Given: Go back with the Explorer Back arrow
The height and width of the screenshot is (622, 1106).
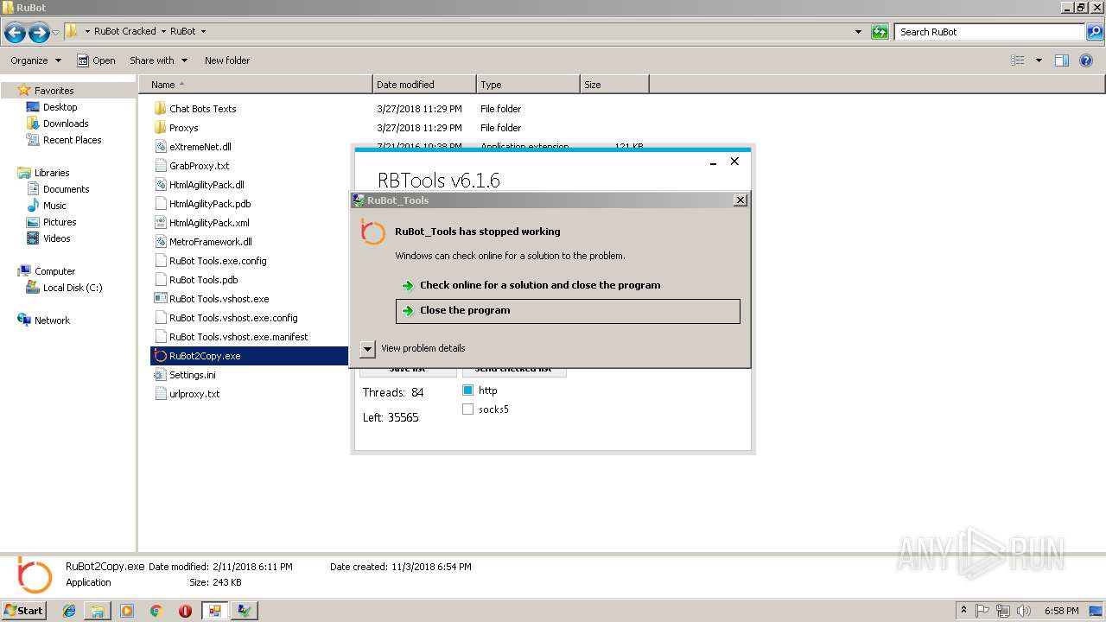Looking at the screenshot, I should click(x=15, y=33).
